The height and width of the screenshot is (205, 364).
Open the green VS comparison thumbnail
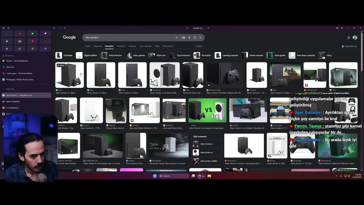point(208,110)
